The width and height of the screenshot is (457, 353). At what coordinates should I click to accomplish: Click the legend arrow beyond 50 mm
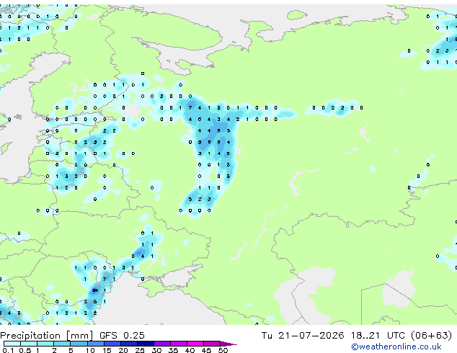tap(228, 344)
